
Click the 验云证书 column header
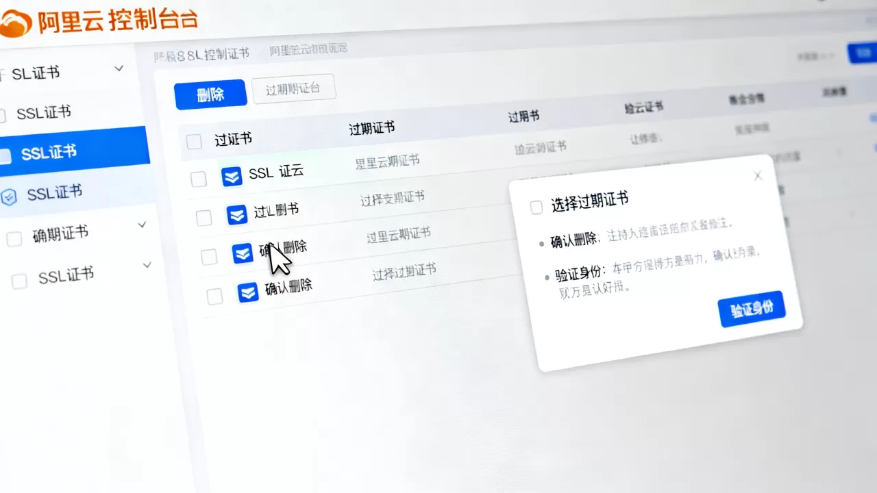click(x=643, y=107)
